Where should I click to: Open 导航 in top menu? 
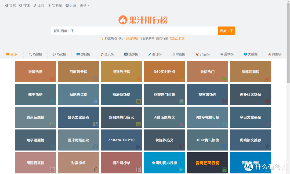click(10, 5)
